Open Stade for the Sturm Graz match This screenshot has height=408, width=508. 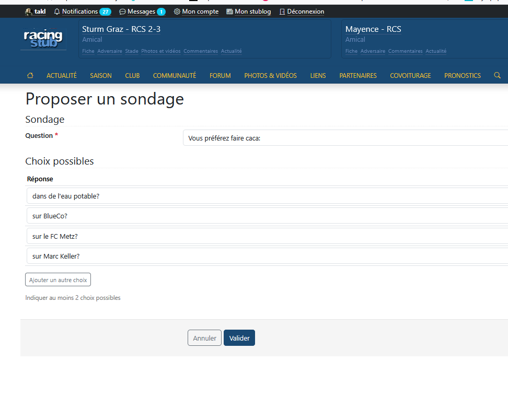(x=132, y=51)
